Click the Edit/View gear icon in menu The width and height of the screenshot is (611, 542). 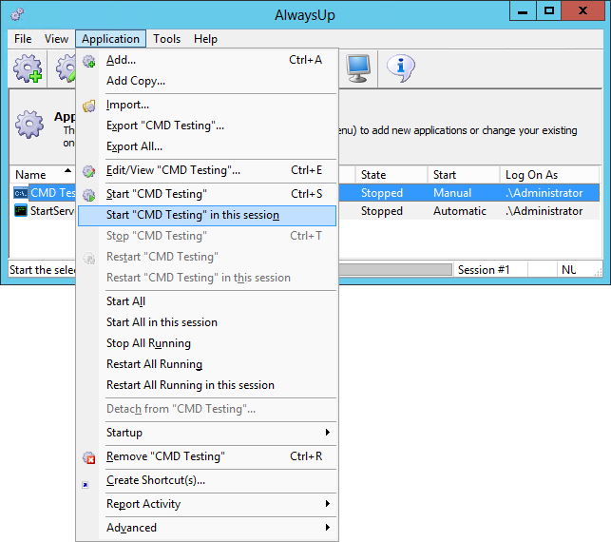[x=88, y=171]
